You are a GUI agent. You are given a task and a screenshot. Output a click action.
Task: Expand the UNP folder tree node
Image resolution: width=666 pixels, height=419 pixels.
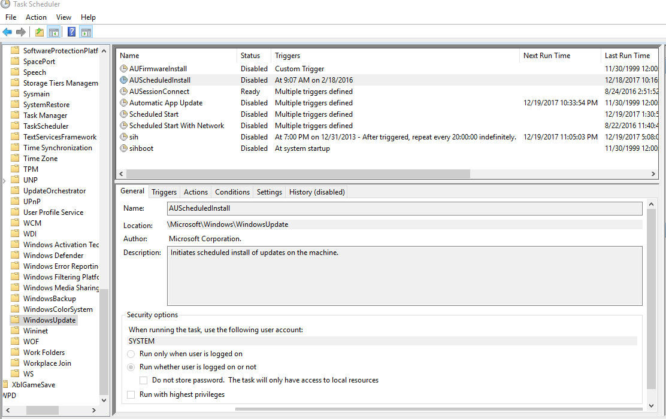pos(5,180)
